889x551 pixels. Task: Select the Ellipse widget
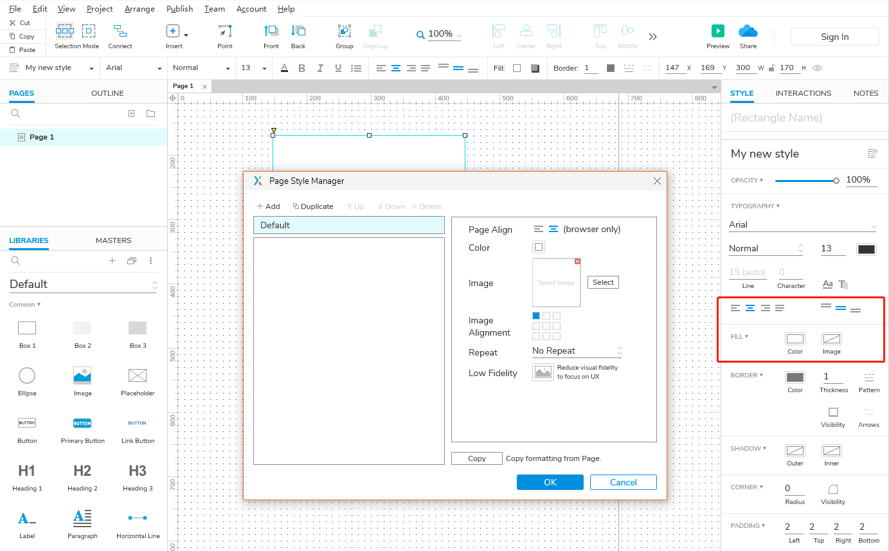[27, 381]
